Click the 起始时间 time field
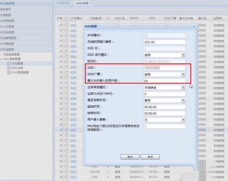The image size is (228, 181). (x=165, y=107)
